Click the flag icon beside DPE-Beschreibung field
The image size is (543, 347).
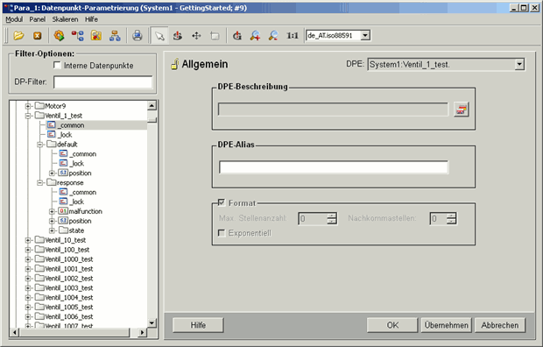tap(462, 110)
